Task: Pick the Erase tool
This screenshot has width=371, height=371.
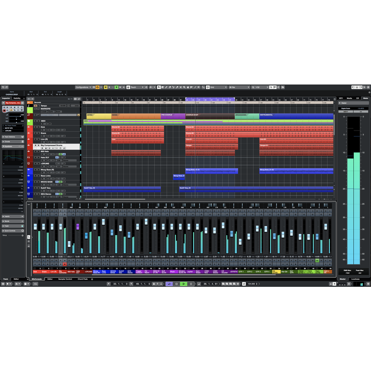Action: [169, 87]
